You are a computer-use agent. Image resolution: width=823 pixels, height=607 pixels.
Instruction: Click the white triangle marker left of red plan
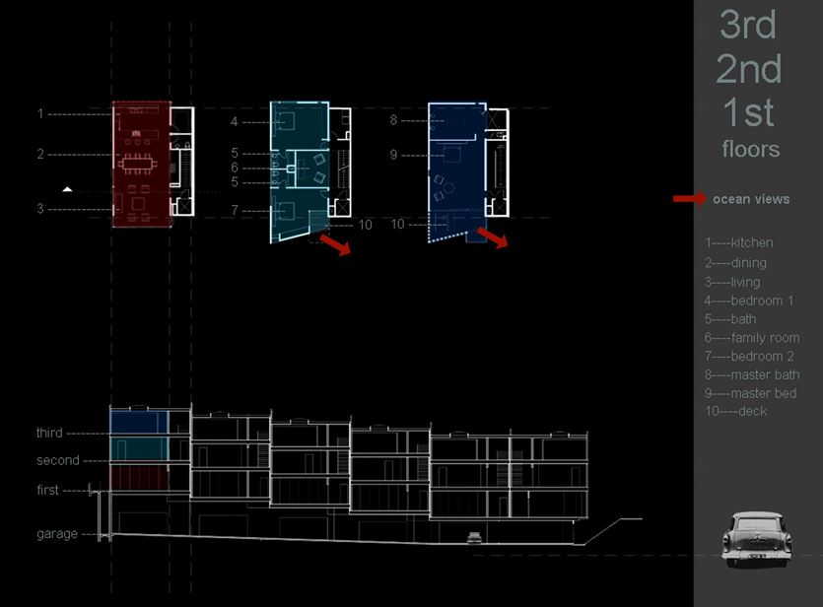pyautogui.click(x=67, y=189)
